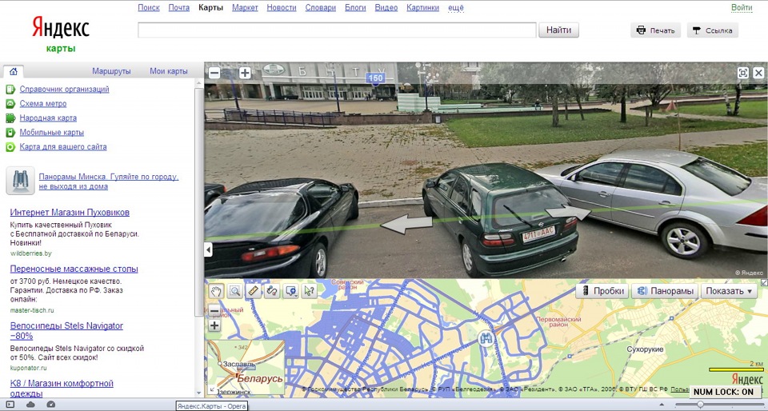Focus the map search input field
This screenshot has width=768, height=411.
coord(337,30)
